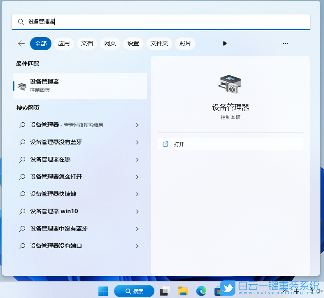Switch to the 文档 filter tab

(x=87, y=44)
